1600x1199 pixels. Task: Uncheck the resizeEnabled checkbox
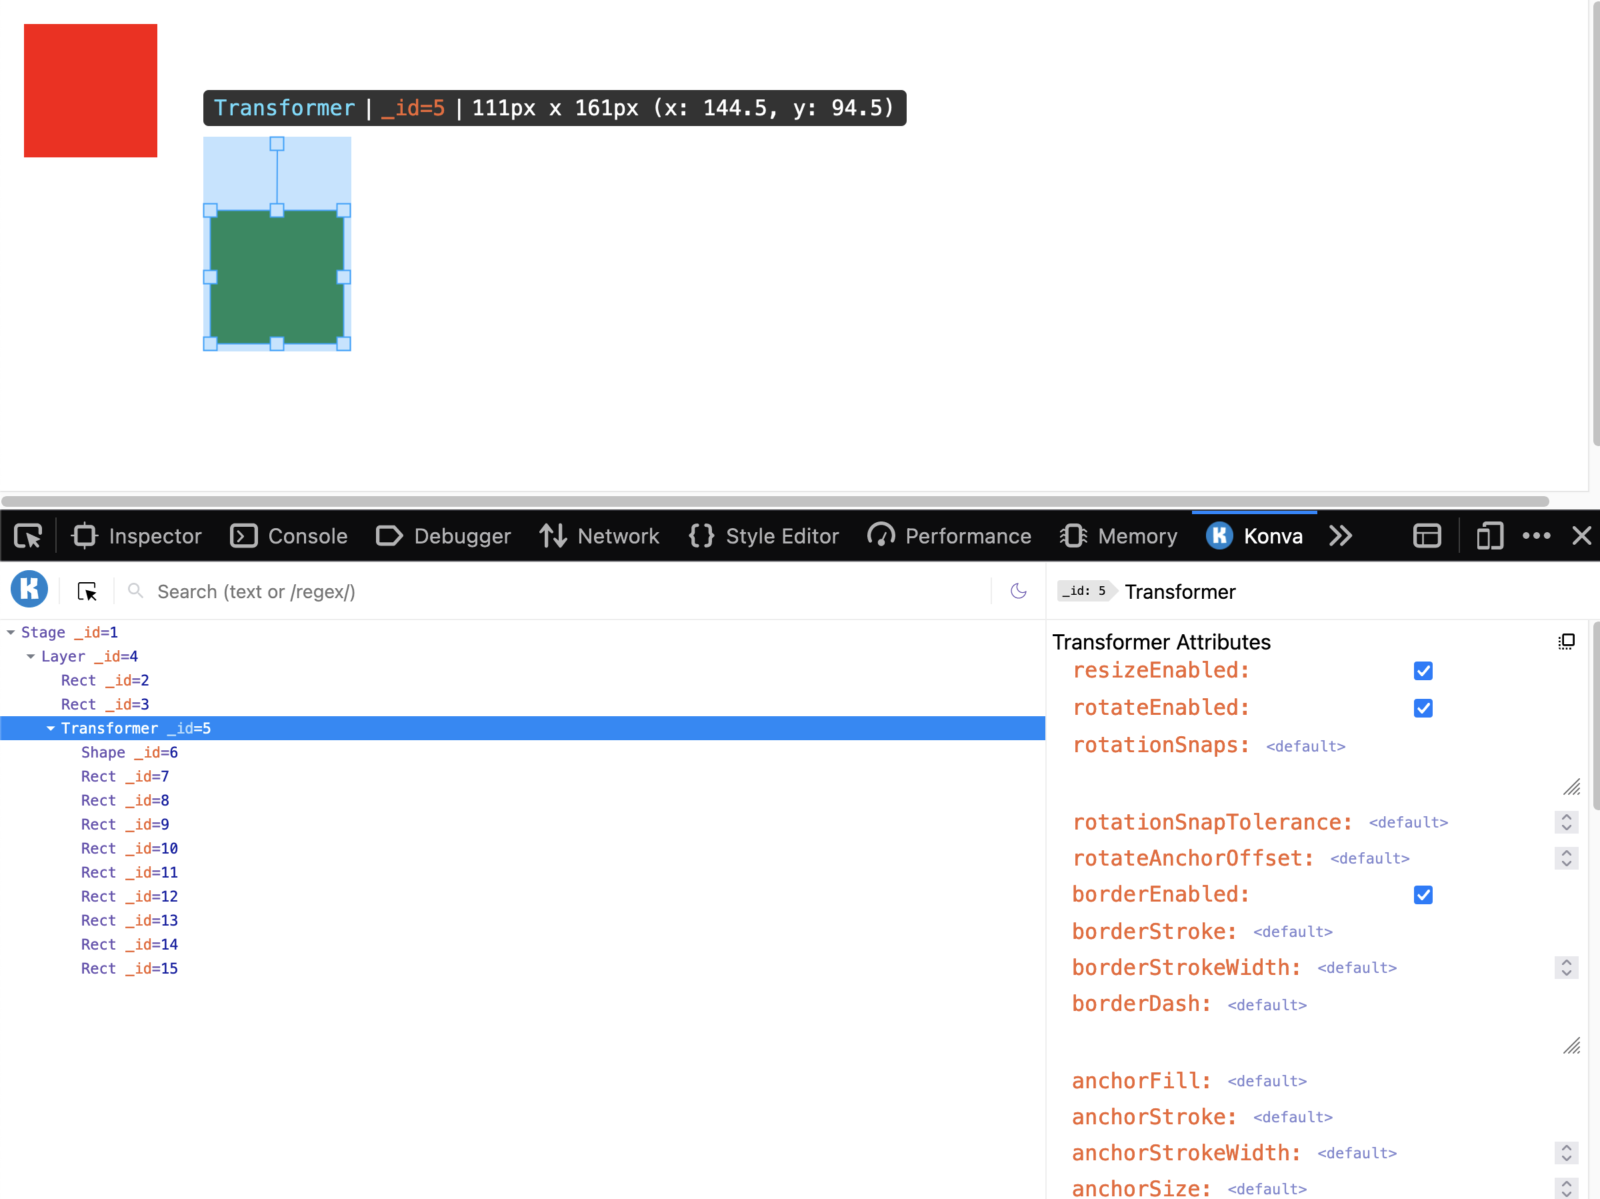pos(1422,671)
